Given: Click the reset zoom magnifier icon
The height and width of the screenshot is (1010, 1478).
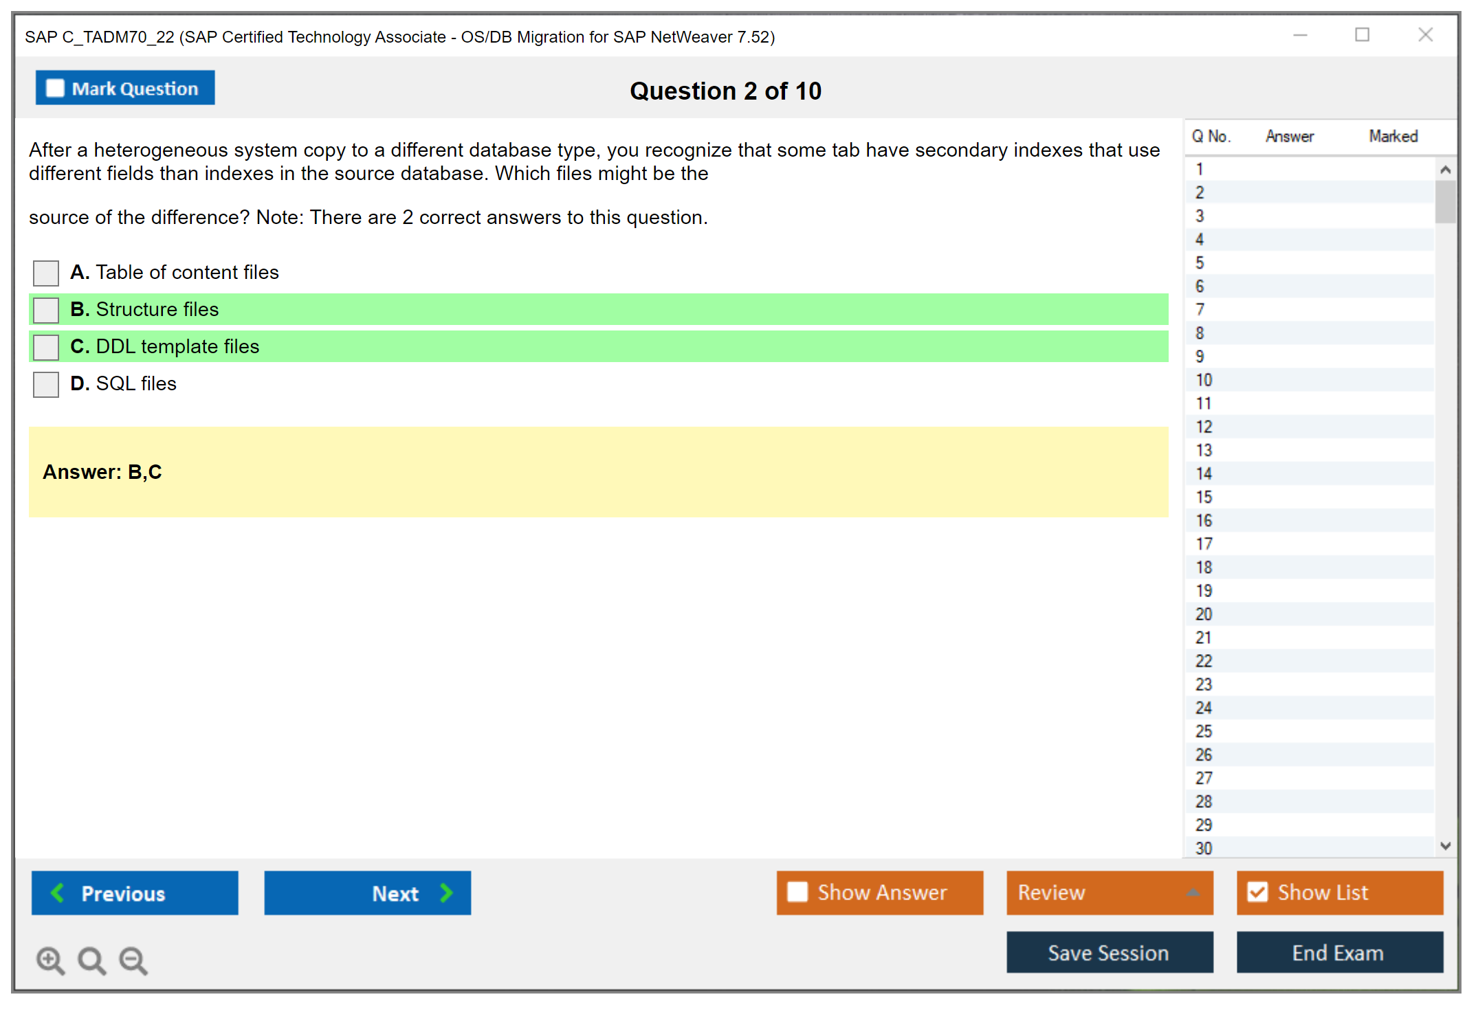Looking at the screenshot, I should click(91, 960).
